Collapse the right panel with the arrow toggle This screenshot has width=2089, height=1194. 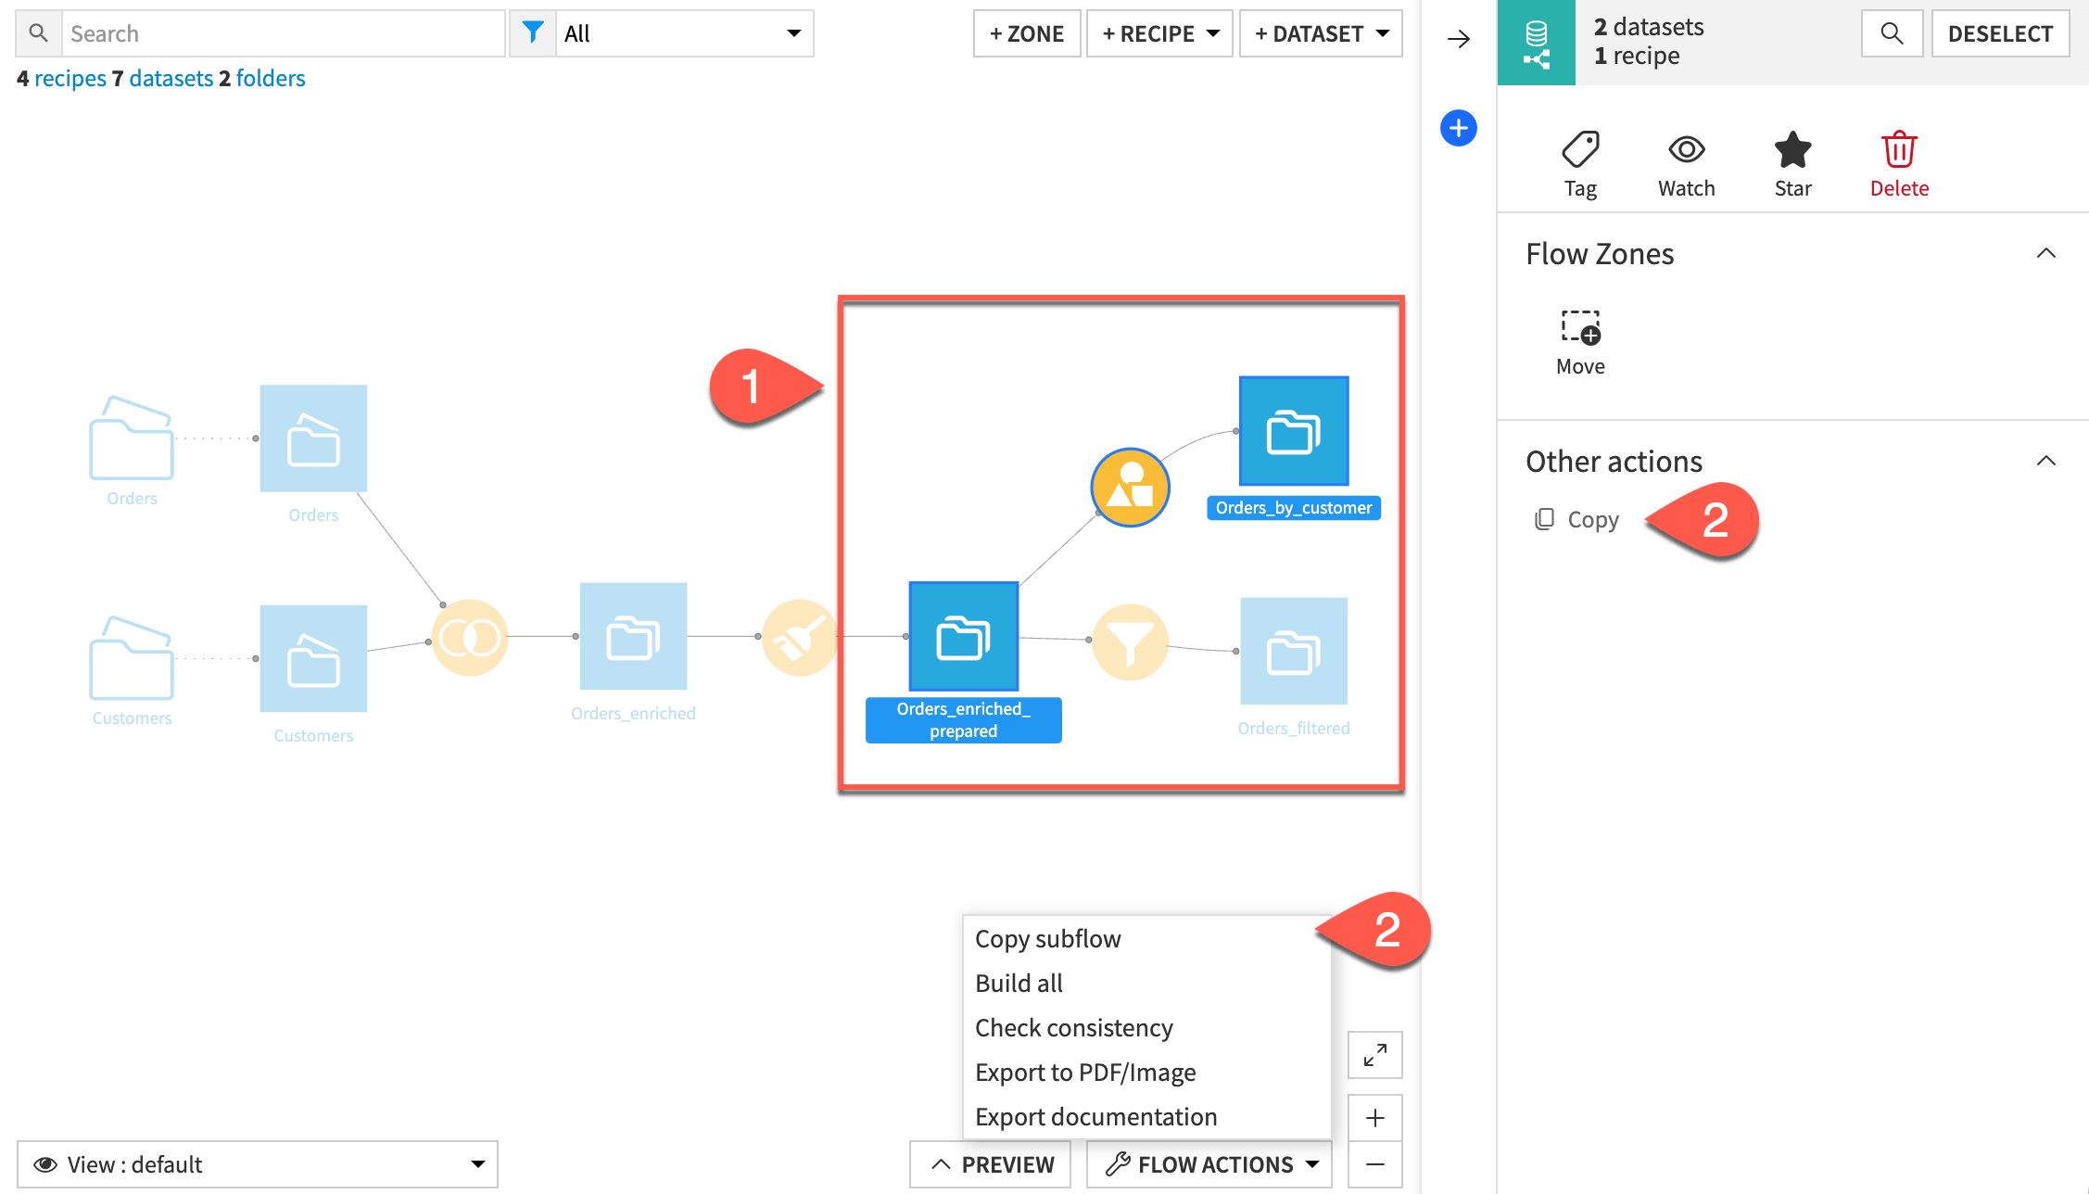click(x=1457, y=39)
